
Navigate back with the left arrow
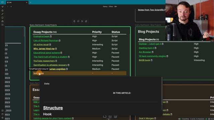tap(8, 7)
